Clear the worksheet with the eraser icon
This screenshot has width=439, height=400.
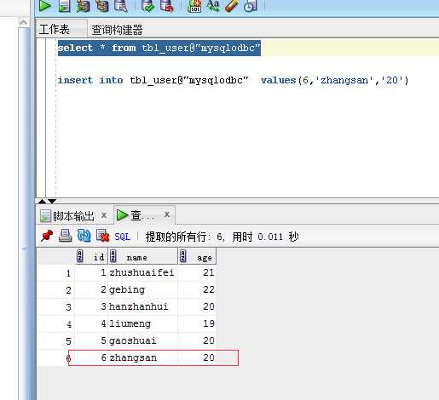(x=232, y=6)
